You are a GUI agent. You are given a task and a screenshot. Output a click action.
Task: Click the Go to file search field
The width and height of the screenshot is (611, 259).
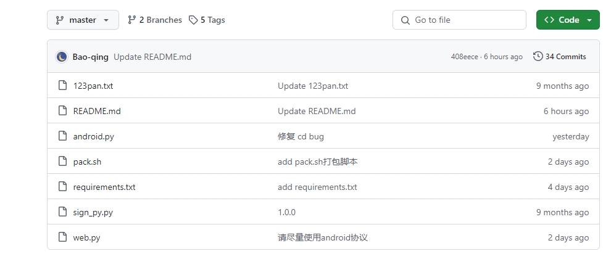pos(459,20)
